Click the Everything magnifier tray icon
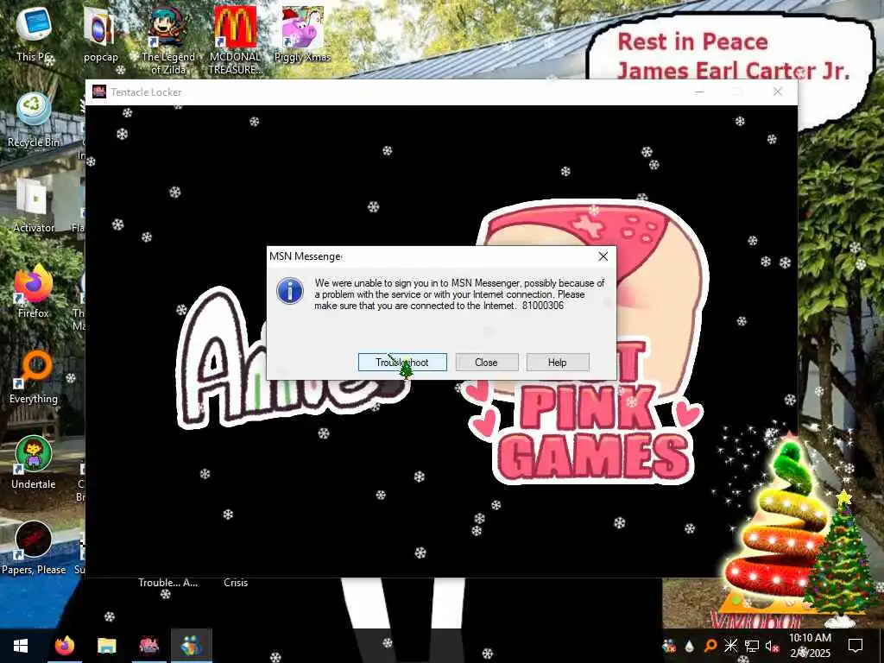The width and height of the screenshot is (884, 663). (710, 646)
